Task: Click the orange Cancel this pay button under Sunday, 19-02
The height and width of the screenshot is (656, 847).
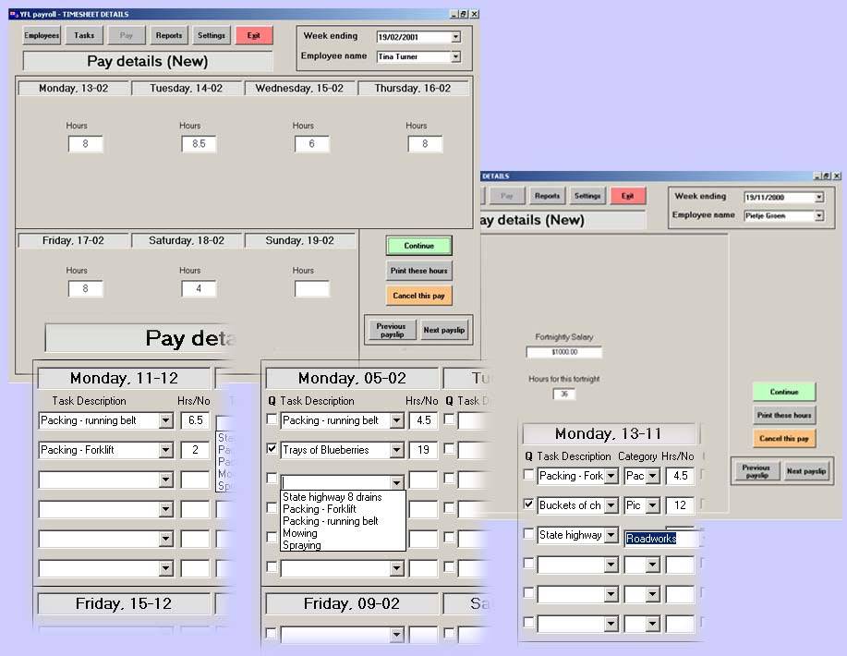Action: click(x=419, y=296)
